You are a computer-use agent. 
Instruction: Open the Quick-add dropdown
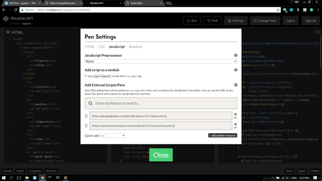[113, 135]
